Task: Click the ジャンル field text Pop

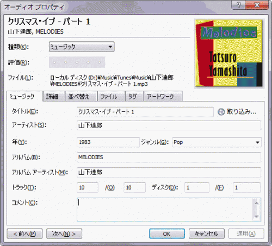Action: 178,142
